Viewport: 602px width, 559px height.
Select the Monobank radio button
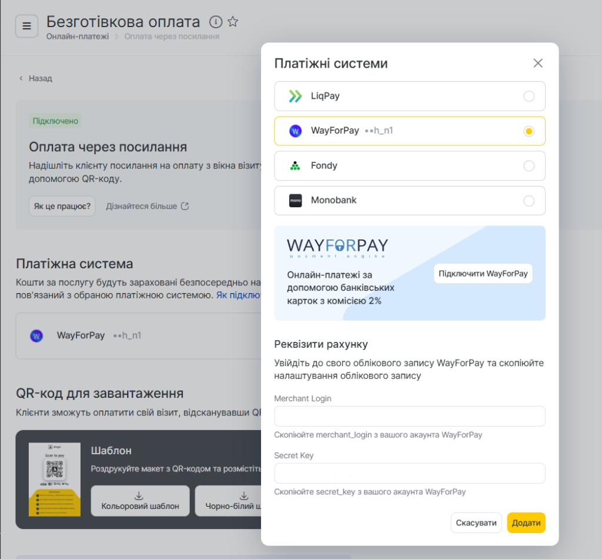tap(529, 201)
